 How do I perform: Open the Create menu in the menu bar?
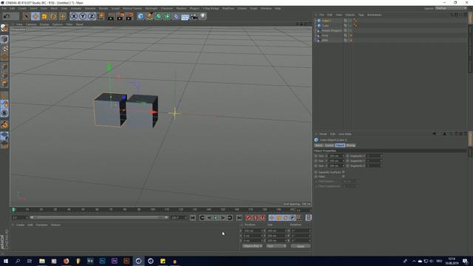[22, 8]
